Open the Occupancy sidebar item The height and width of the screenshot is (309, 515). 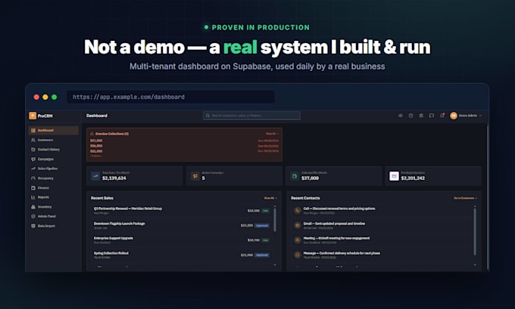(54, 178)
